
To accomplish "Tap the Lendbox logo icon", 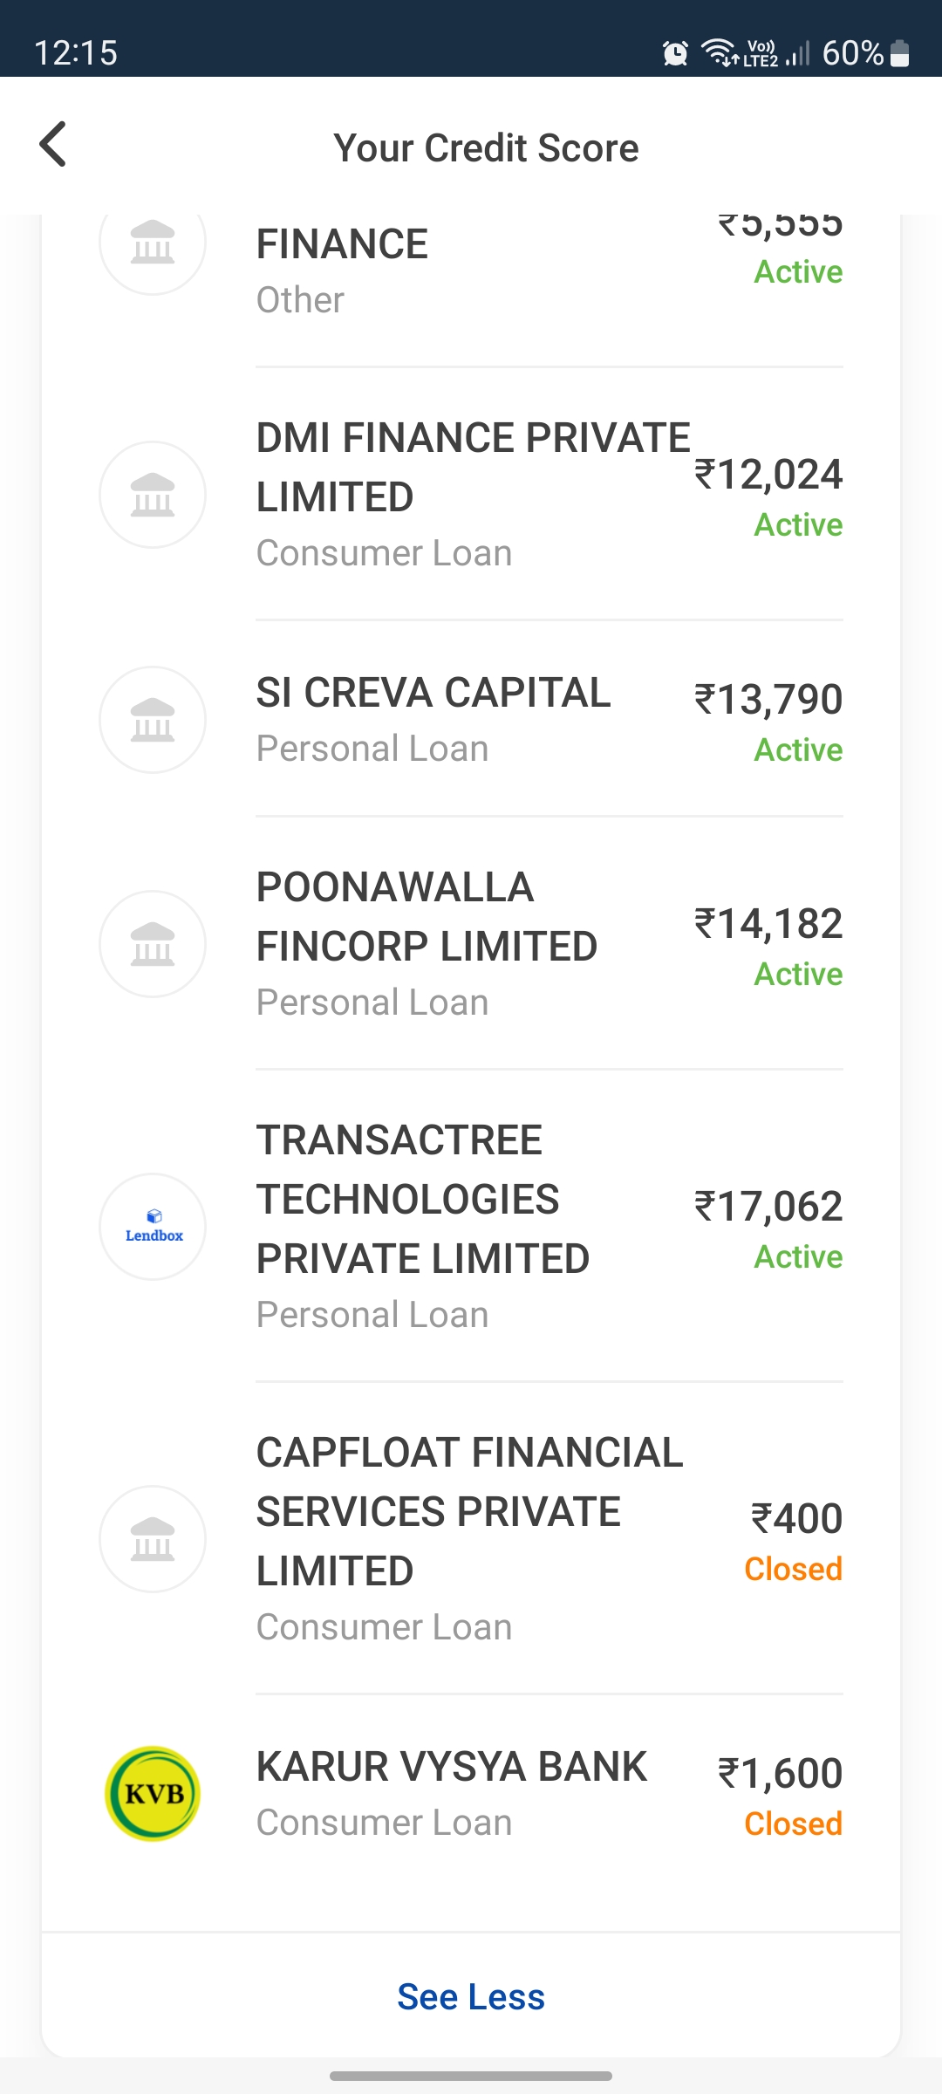I will tap(153, 1227).
